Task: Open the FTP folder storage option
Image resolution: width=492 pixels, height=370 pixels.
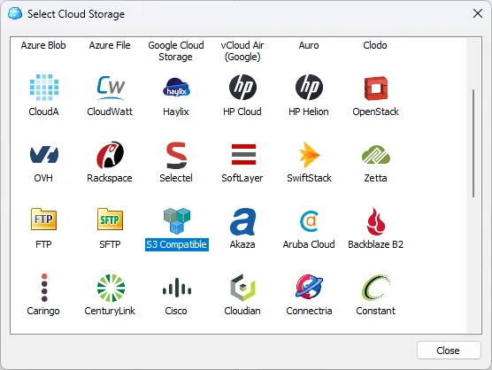Action: (x=43, y=219)
